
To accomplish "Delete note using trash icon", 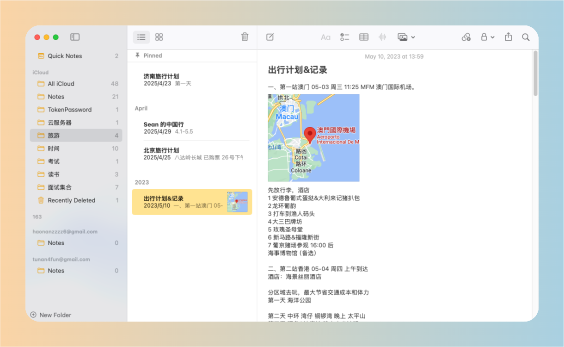I will tap(245, 37).
